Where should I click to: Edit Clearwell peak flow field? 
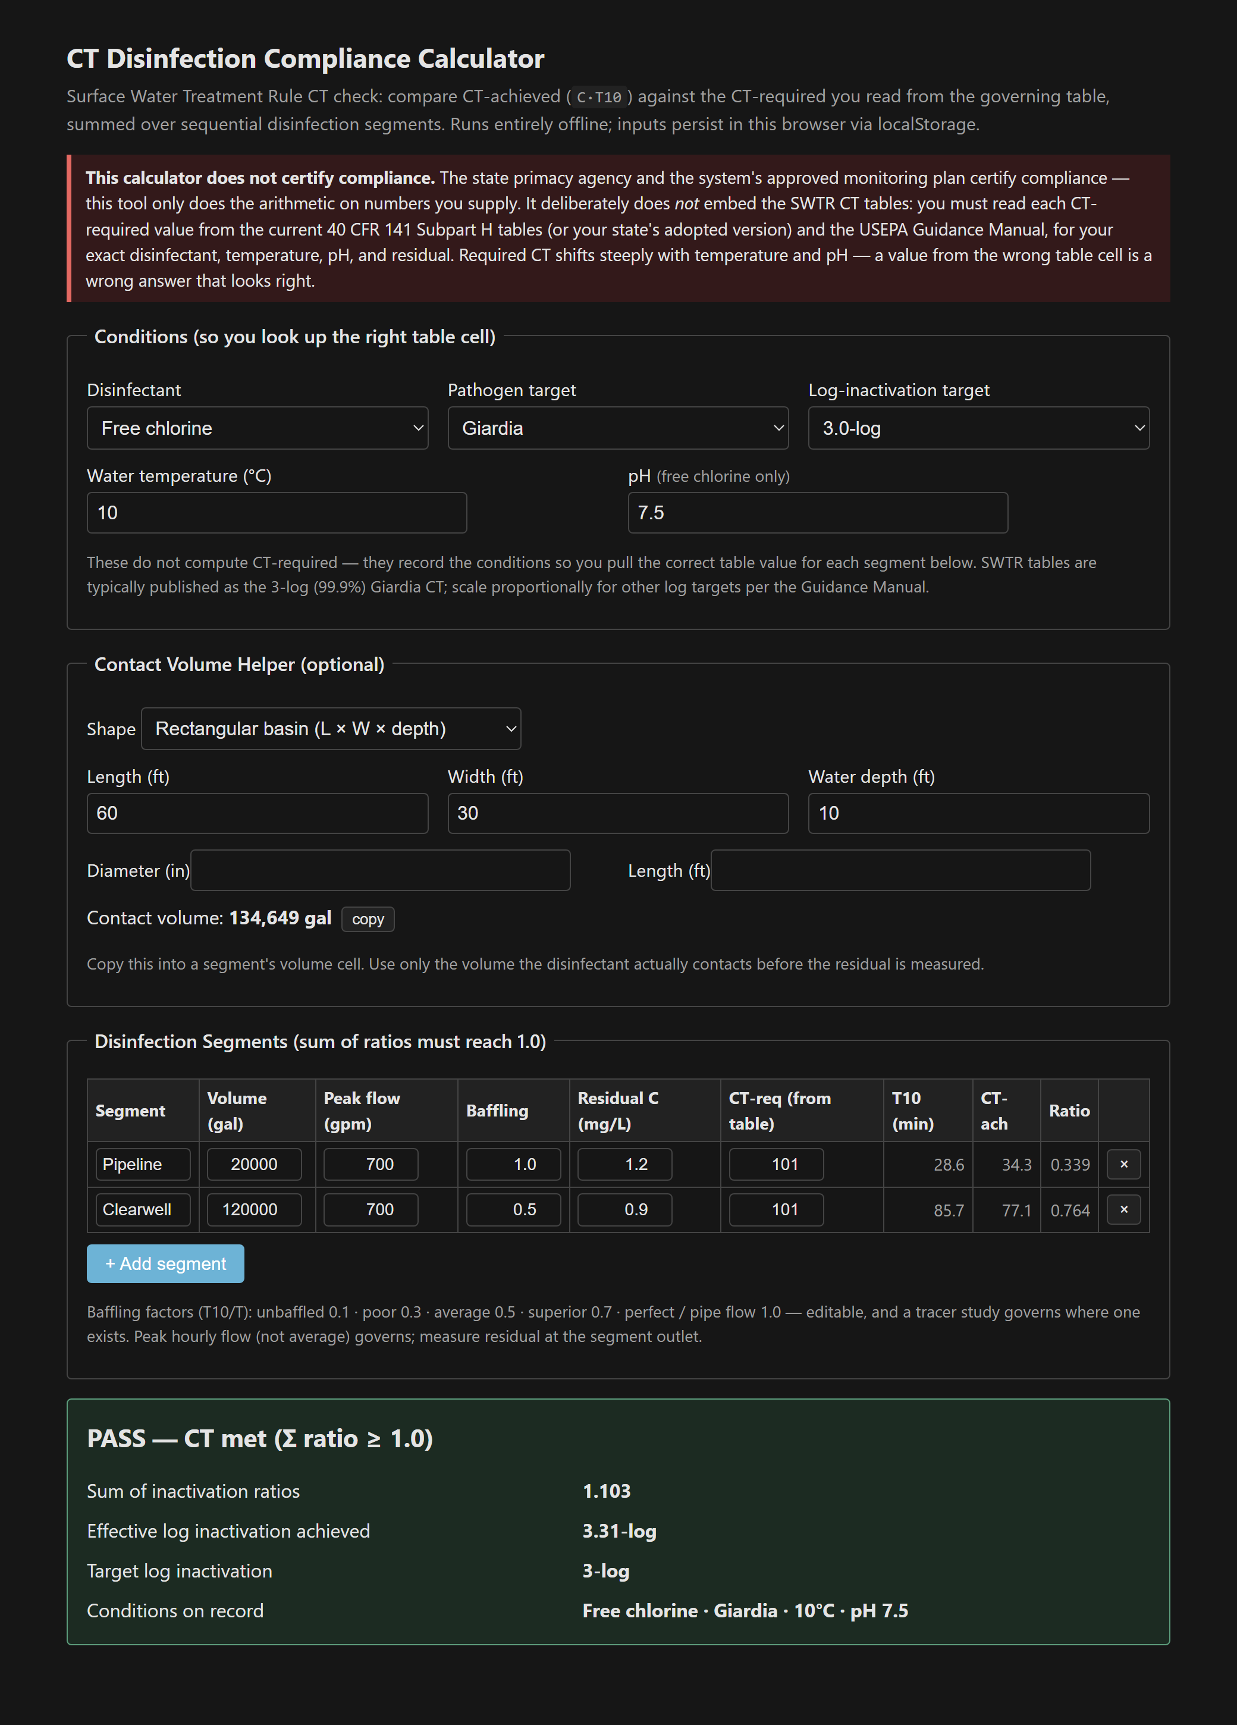[371, 1209]
